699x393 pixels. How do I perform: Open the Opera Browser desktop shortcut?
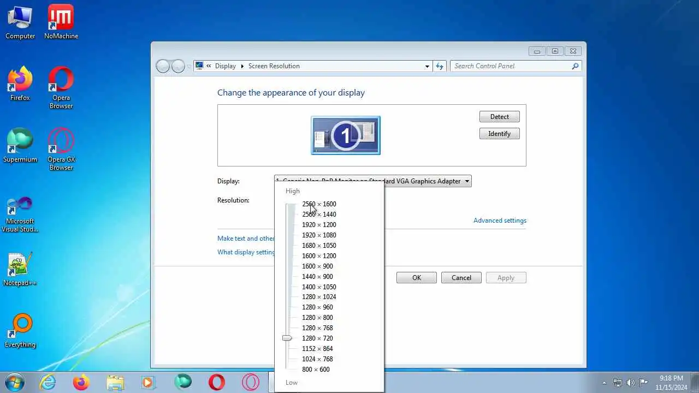[61, 88]
